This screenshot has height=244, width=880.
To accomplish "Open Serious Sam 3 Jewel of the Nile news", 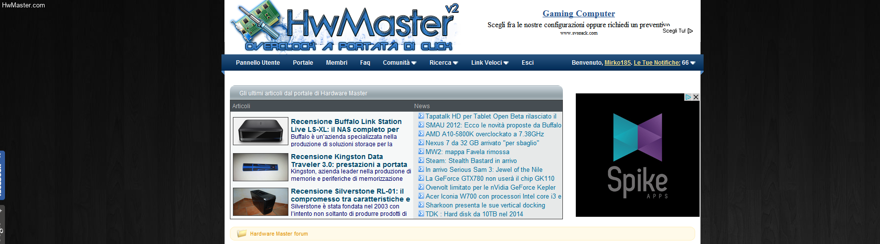I will pos(484,169).
